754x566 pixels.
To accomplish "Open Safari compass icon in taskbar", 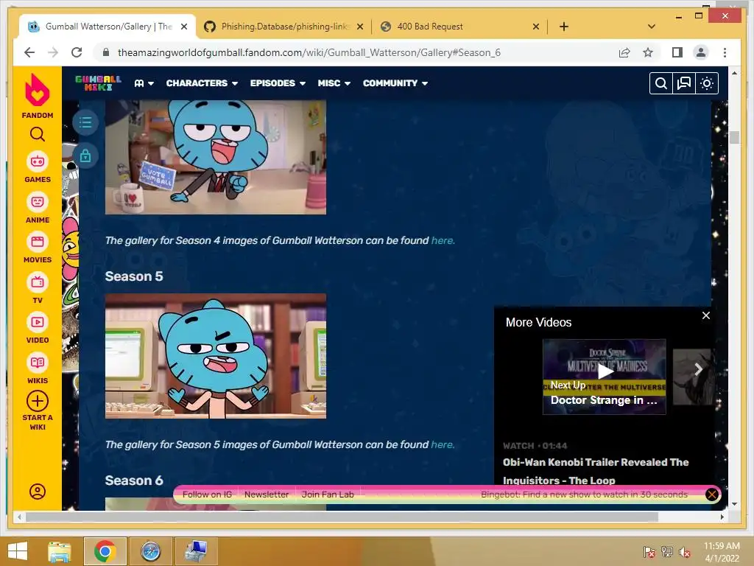I will pos(150,551).
